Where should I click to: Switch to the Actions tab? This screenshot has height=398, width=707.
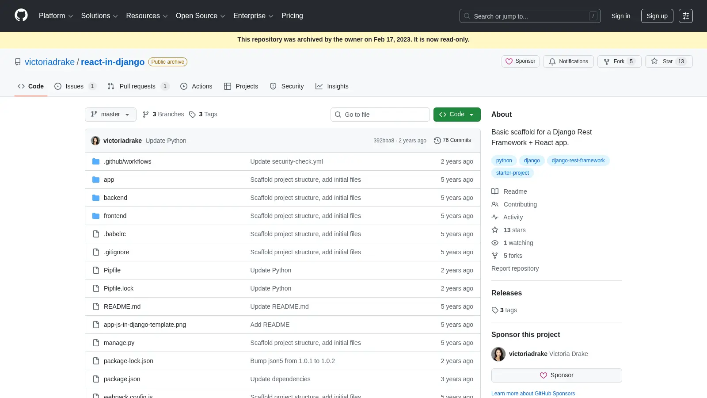point(196,86)
